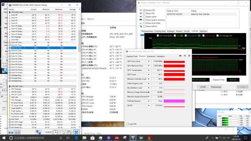Open HWiNFO sensor settings gear icon
The width and height of the screenshot is (251, 141).
coord(69,132)
